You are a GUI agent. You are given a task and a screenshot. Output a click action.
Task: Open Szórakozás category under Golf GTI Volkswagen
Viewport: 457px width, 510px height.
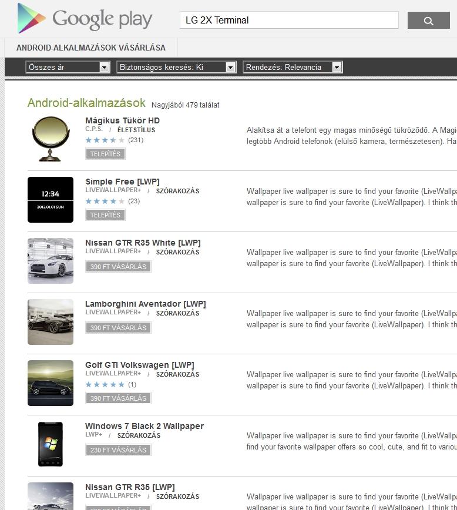coord(177,374)
